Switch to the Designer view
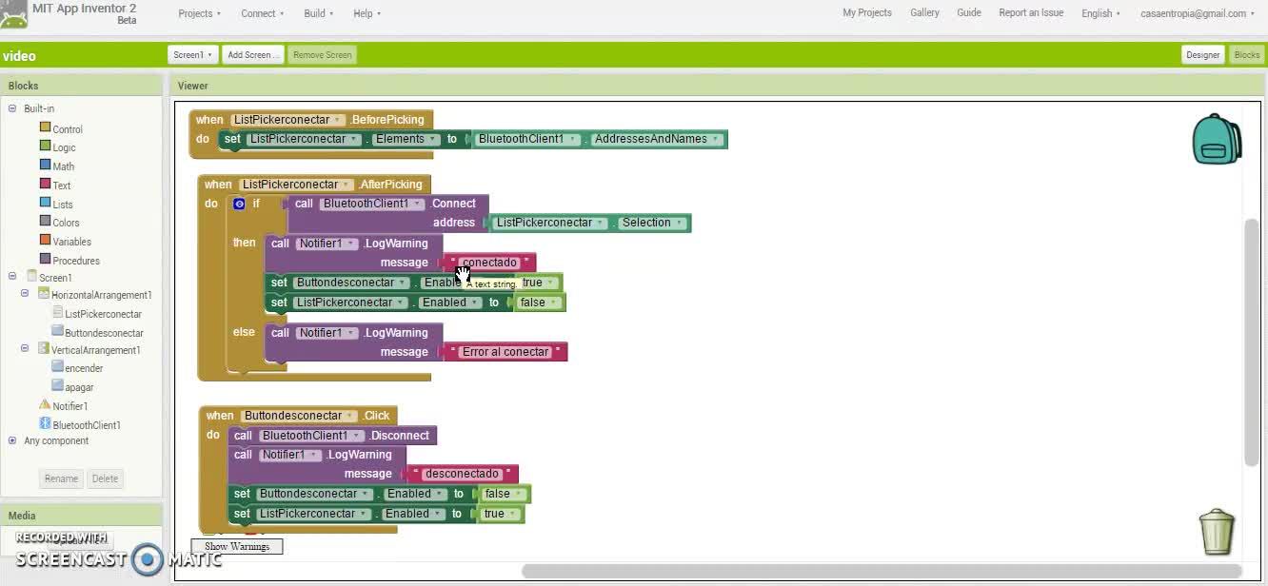Image resolution: width=1268 pixels, height=586 pixels. pos(1202,55)
